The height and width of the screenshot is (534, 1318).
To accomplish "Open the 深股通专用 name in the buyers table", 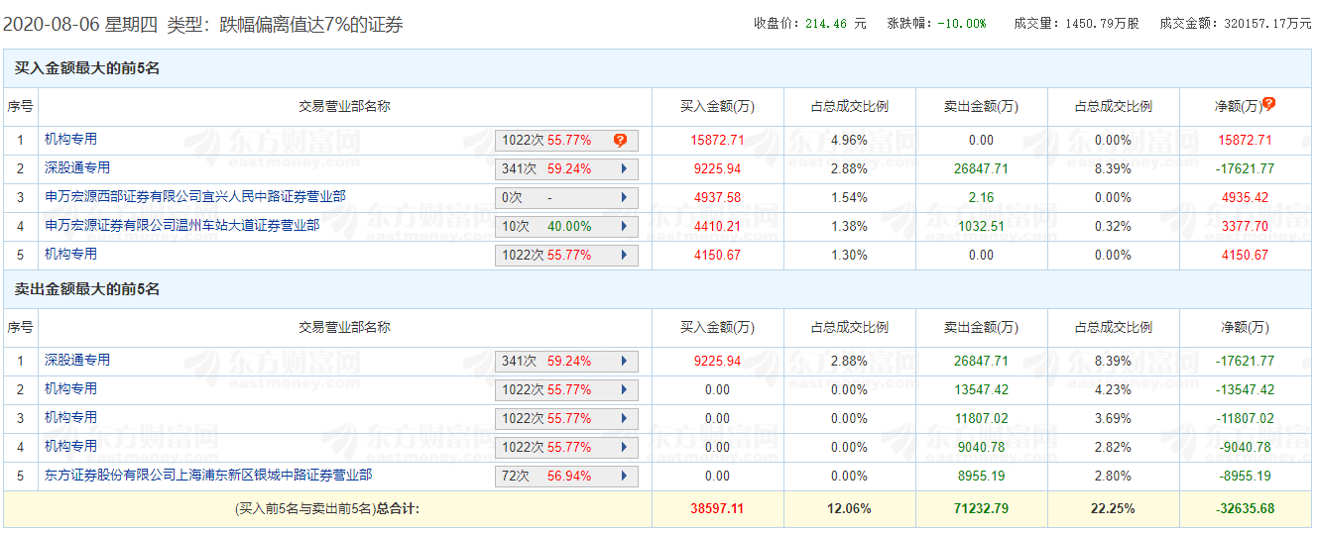I will 77,167.
